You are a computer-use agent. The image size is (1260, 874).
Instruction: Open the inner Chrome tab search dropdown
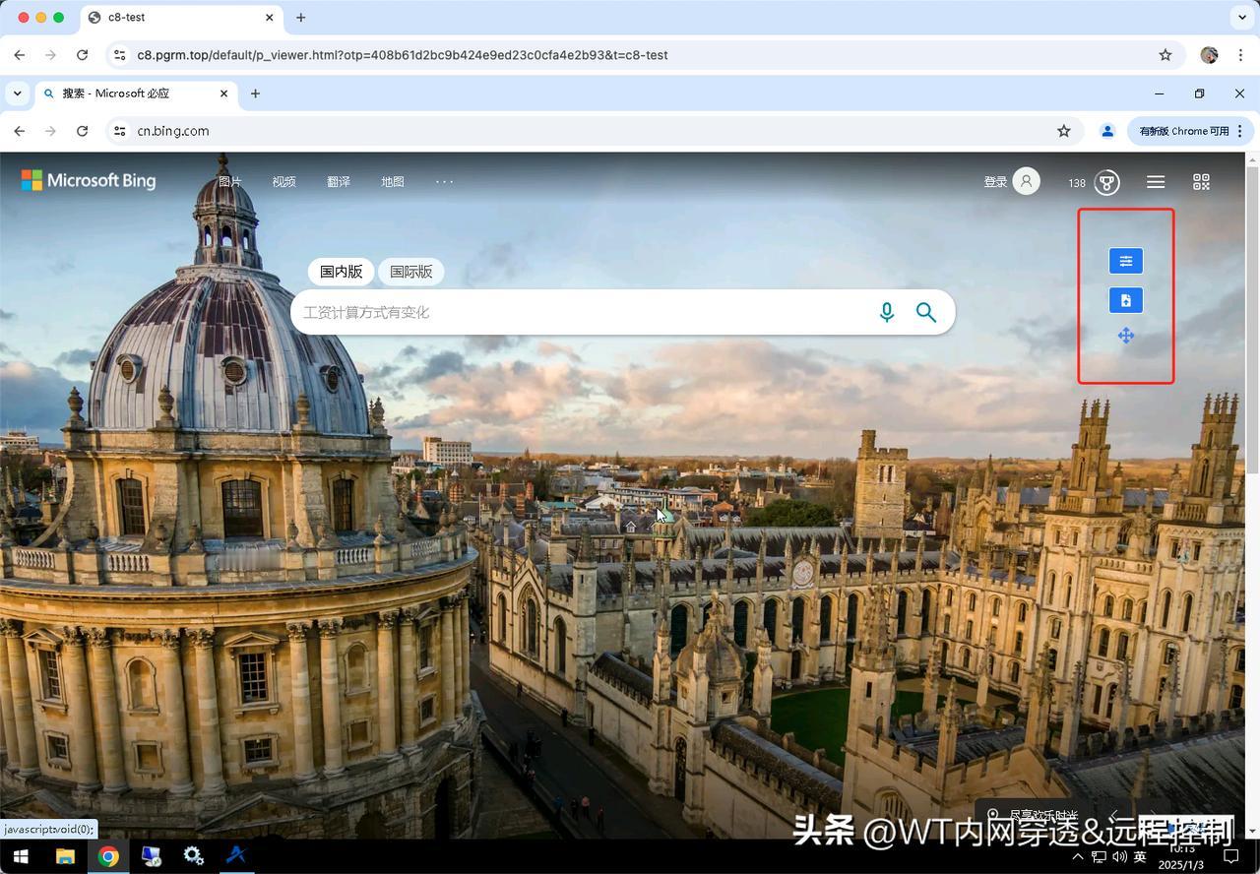coord(18,94)
